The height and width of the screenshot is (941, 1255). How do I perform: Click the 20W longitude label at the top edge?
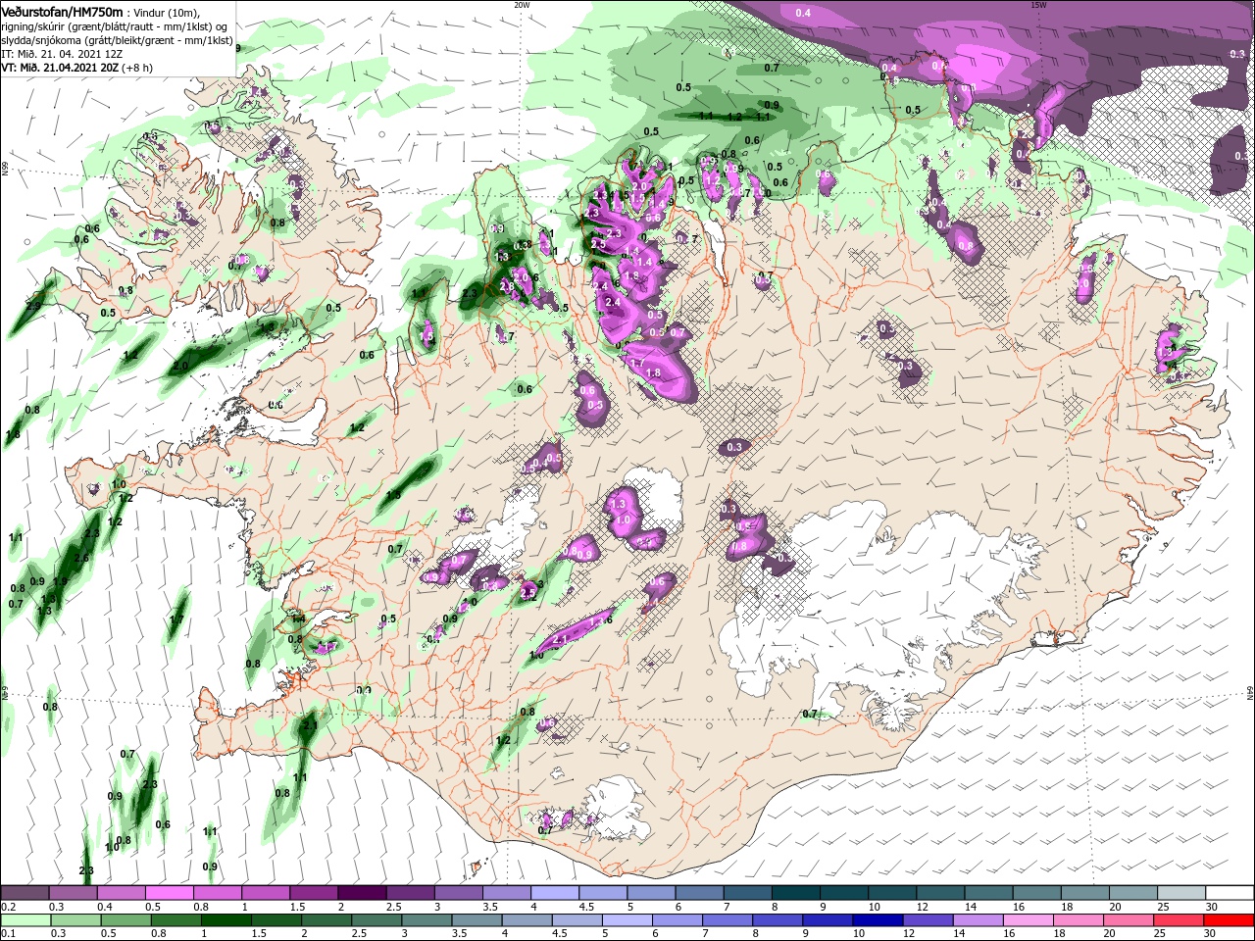(x=523, y=5)
